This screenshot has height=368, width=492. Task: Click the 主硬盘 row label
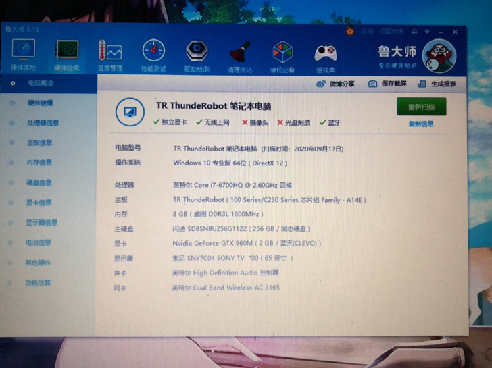(x=124, y=229)
